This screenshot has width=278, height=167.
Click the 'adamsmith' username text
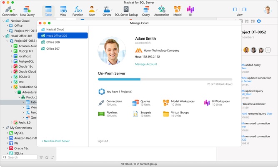pos(143,43)
